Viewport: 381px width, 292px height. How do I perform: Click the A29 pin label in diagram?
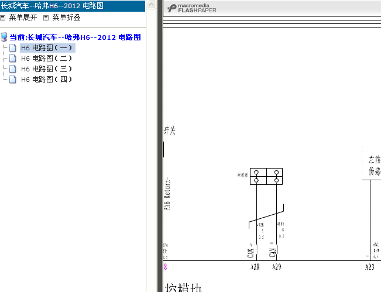(276, 267)
